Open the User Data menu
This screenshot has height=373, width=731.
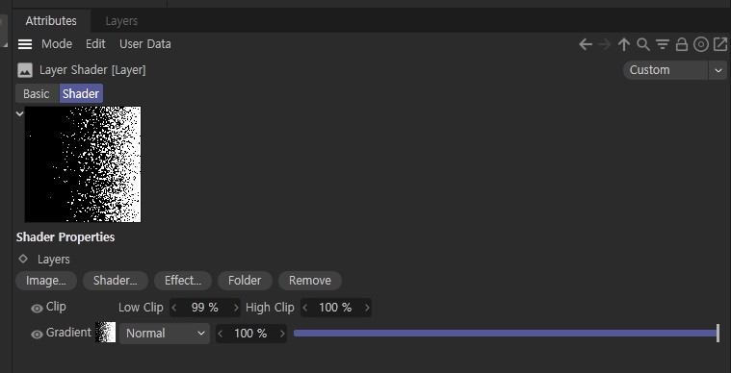tap(145, 44)
